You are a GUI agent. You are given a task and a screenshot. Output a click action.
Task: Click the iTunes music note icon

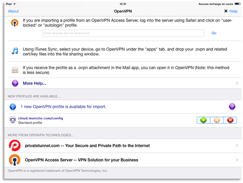click(15, 51)
